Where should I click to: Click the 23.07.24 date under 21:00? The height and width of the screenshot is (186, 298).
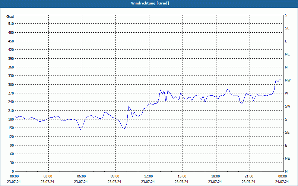click(x=248, y=182)
